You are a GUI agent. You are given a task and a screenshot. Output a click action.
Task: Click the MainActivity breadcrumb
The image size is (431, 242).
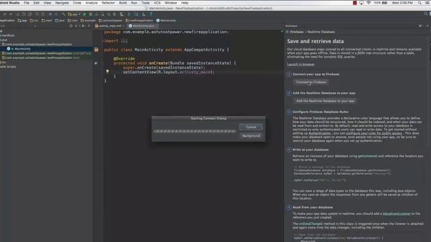coord(166,20)
